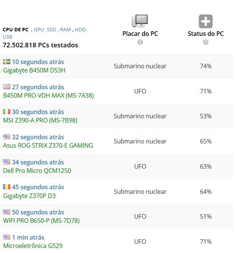
Task: Switch to the HDD tab
Action: pyautogui.click(x=81, y=29)
